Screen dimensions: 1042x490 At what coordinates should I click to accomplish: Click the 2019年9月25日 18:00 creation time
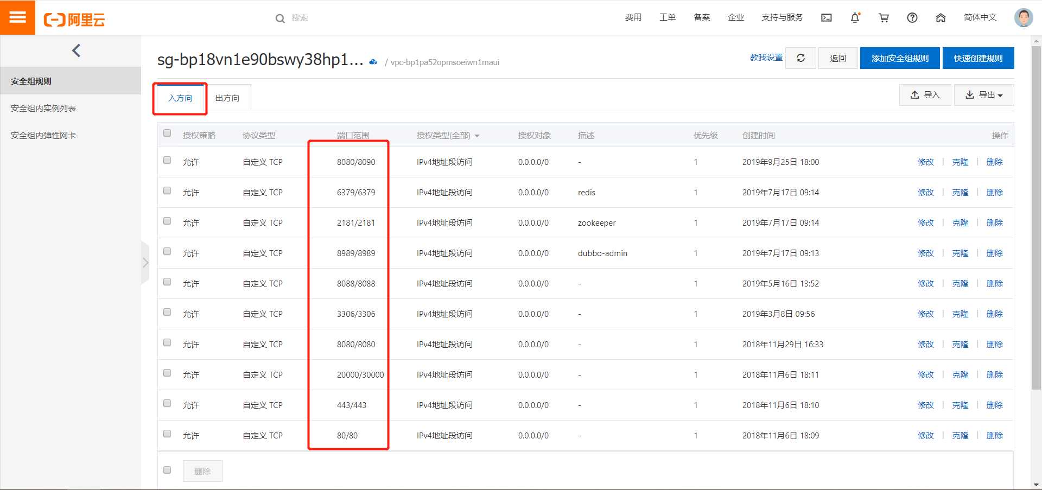click(x=780, y=162)
